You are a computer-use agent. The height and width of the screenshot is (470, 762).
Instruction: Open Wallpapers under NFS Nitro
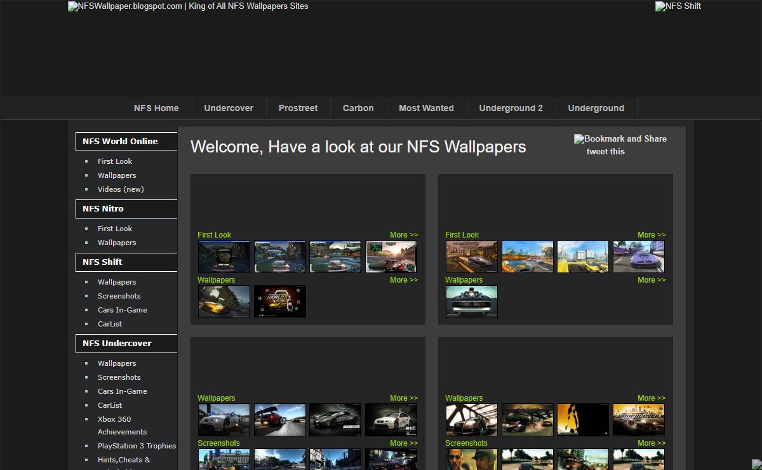tap(117, 243)
